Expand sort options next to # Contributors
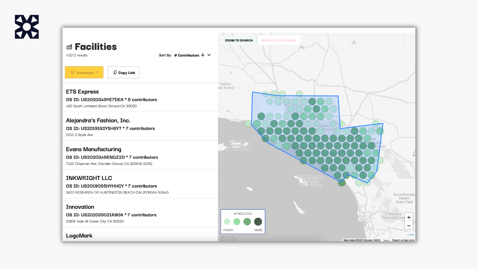478x269 pixels. [x=209, y=55]
